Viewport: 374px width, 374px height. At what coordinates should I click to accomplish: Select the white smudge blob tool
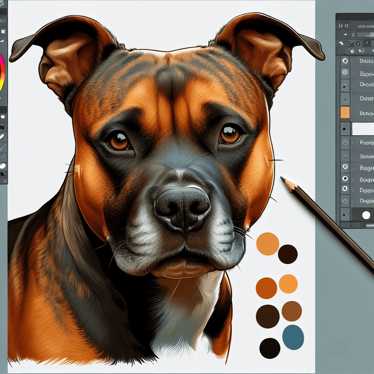pos(3,165)
